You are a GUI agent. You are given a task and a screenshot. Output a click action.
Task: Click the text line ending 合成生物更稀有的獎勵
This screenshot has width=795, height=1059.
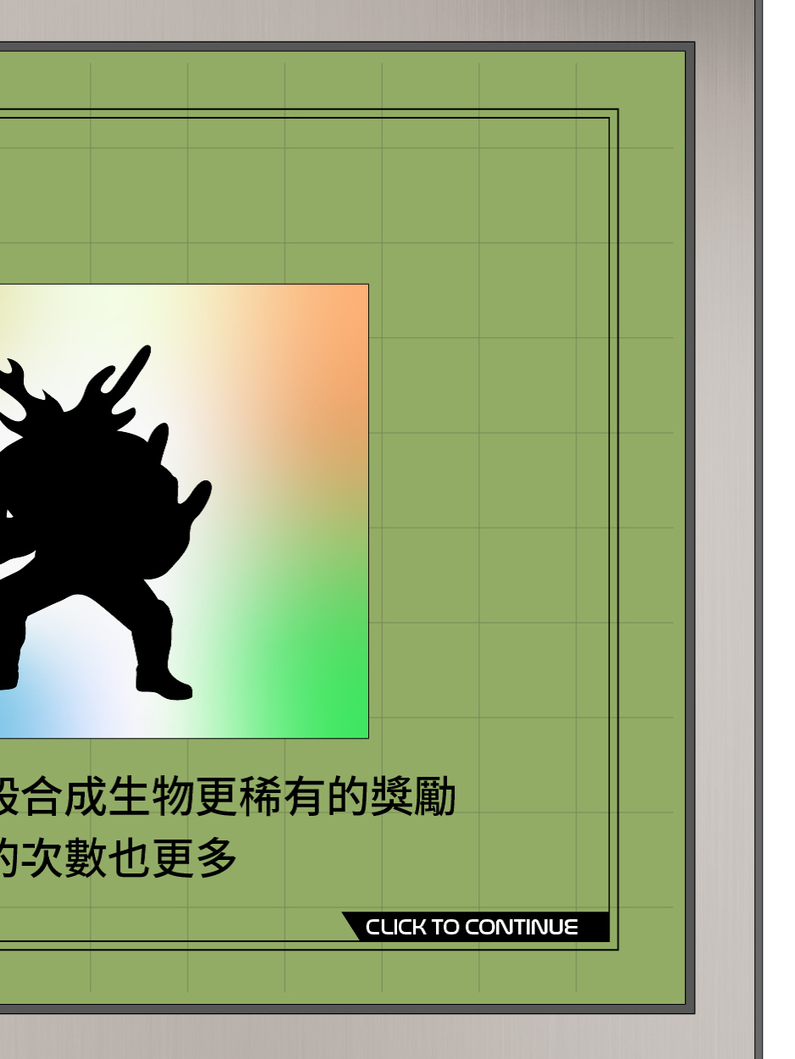(228, 798)
